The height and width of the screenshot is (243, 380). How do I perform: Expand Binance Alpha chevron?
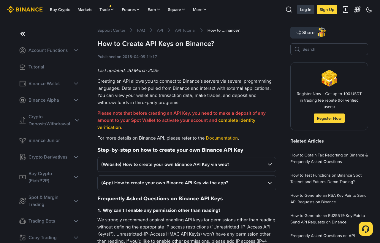(x=76, y=100)
